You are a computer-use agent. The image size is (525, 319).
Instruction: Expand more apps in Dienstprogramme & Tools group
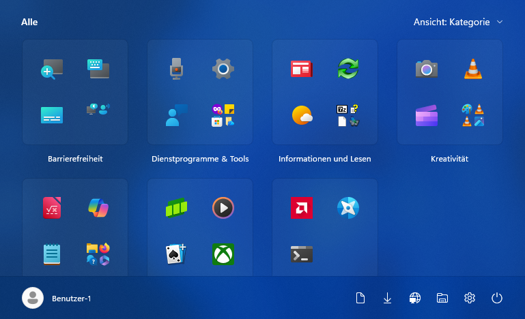pyautogui.click(x=223, y=115)
